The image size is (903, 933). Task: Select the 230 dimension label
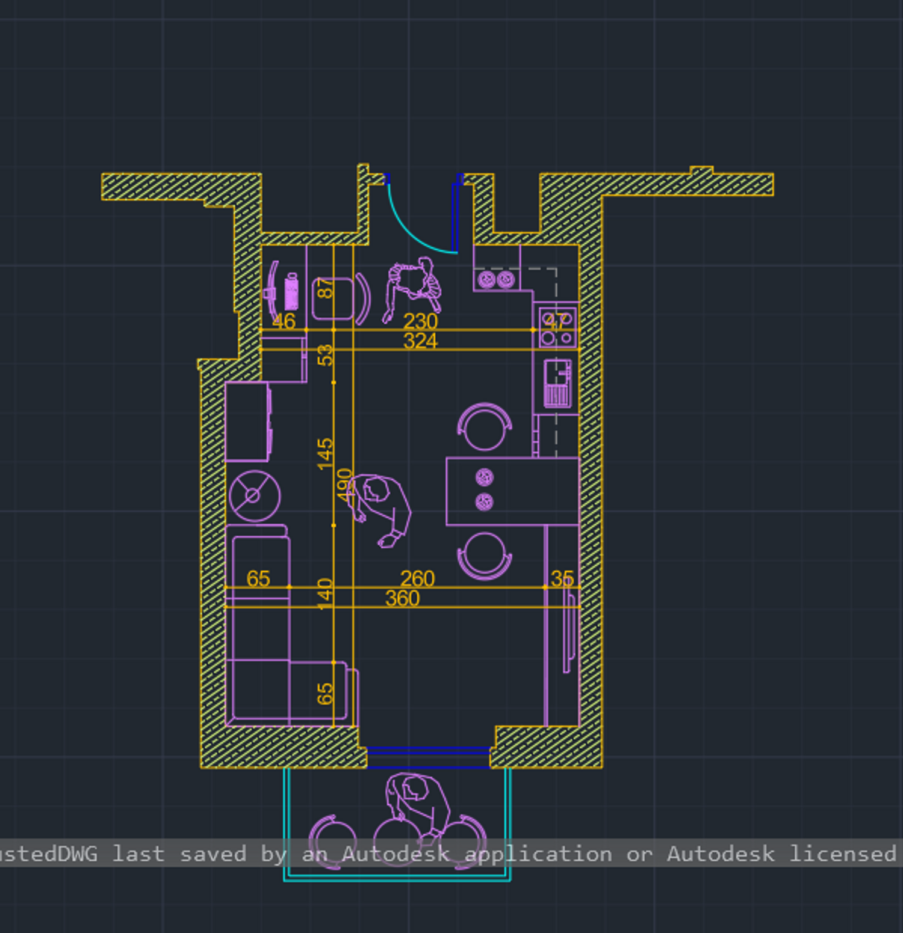(420, 321)
